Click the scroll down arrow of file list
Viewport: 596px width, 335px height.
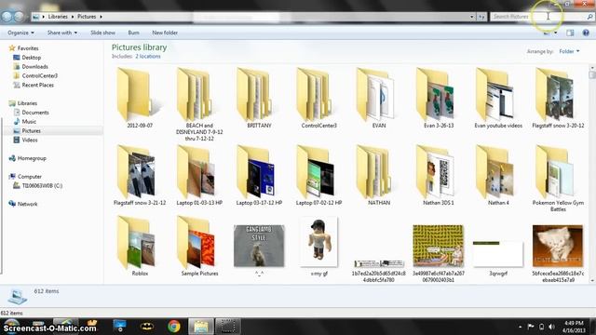click(x=592, y=281)
